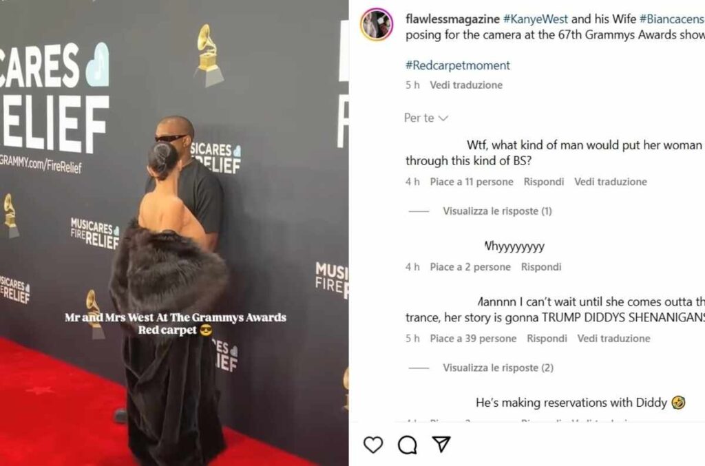Open the #KanyeWest hashtag
The image size is (705, 466).
tap(536, 19)
